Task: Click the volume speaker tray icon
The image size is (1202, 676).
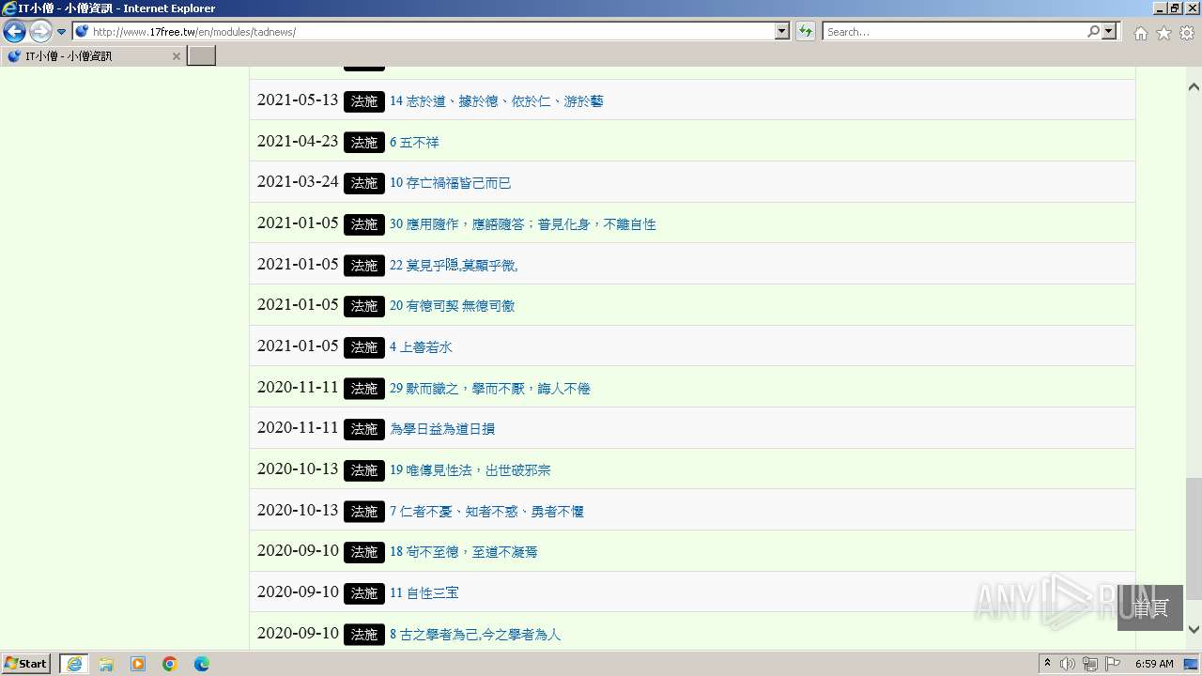Action: point(1068,664)
